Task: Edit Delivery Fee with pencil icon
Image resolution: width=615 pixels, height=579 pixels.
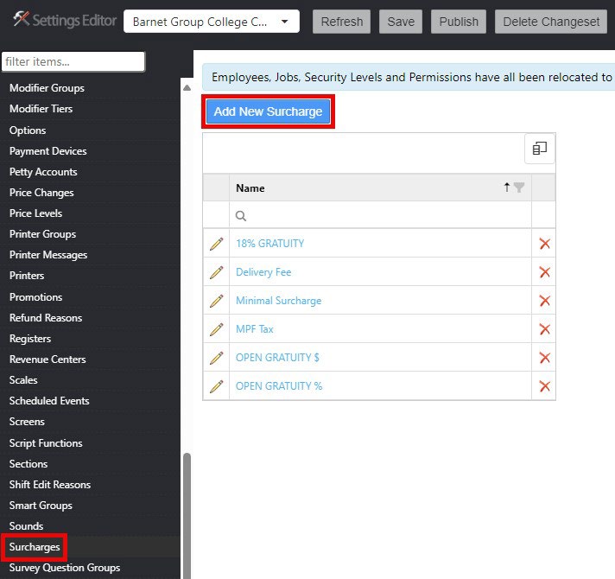Action: 216,272
